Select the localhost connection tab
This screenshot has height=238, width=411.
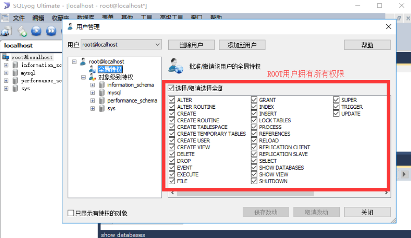coord(18,46)
